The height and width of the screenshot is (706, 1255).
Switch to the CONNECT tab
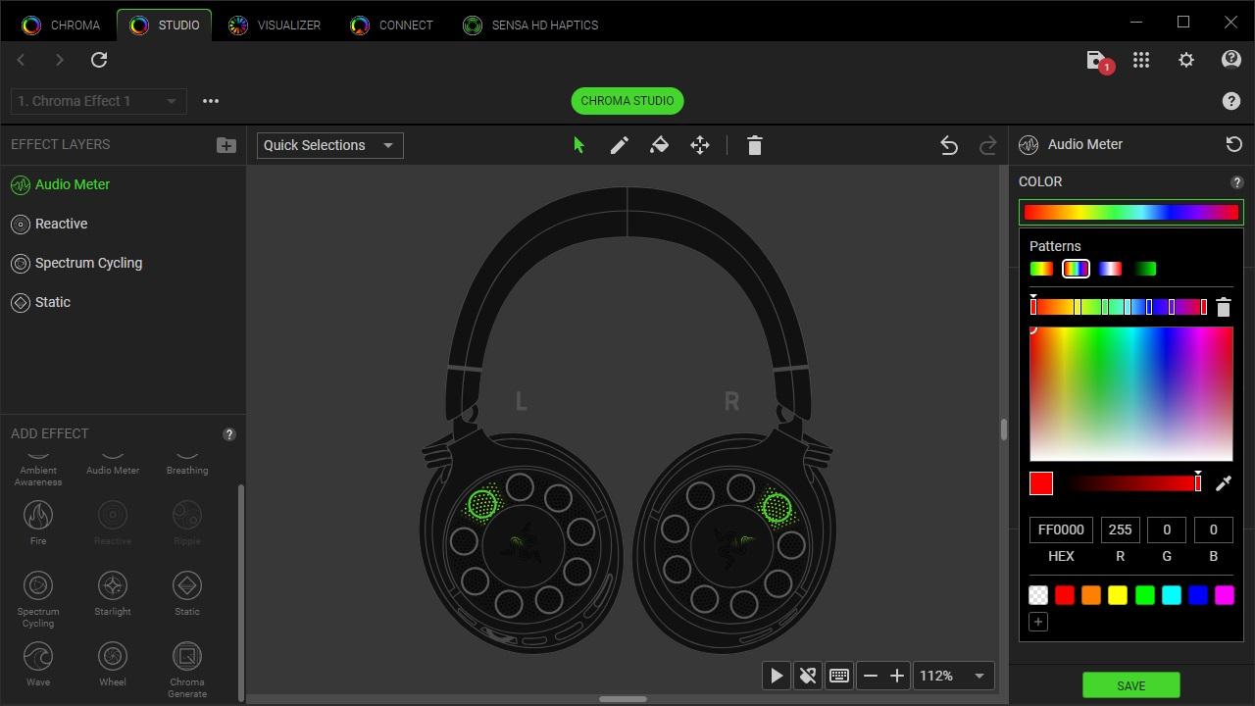click(x=392, y=25)
